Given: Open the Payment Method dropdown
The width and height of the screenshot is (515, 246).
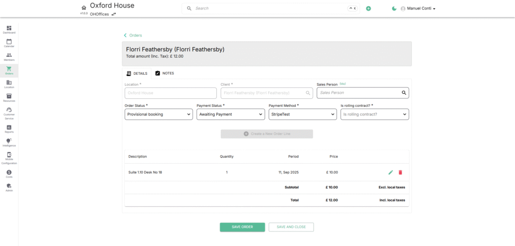Looking at the screenshot, I should 302,114.
